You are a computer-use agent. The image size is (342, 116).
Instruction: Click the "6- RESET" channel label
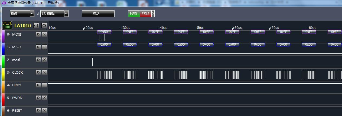(15, 111)
